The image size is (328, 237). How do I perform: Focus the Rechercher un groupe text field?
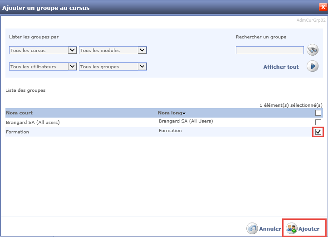tap(269, 50)
